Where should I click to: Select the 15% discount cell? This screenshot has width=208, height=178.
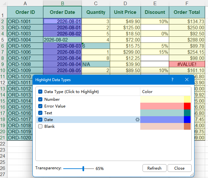(155, 52)
